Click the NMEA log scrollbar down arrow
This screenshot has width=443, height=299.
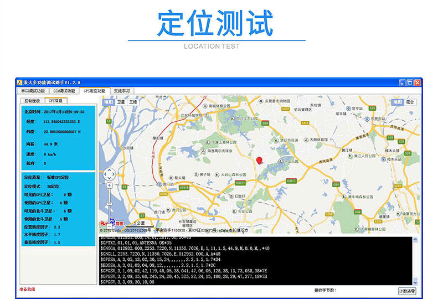pos(415,282)
